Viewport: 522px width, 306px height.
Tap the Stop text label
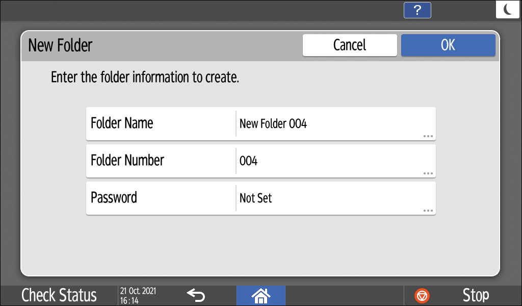coord(476,295)
